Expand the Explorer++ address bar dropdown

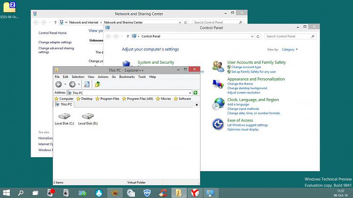click(x=190, y=93)
